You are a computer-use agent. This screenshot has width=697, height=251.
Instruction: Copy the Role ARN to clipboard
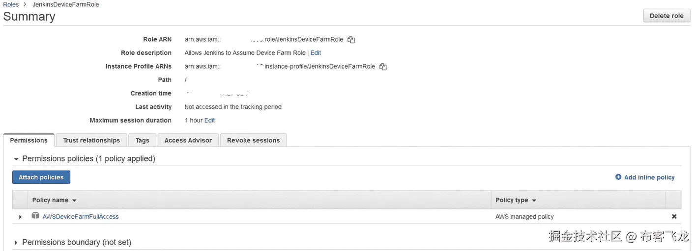click(351, 40)
